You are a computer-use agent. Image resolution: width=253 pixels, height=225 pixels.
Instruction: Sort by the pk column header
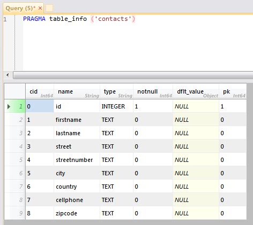[233, 91]
